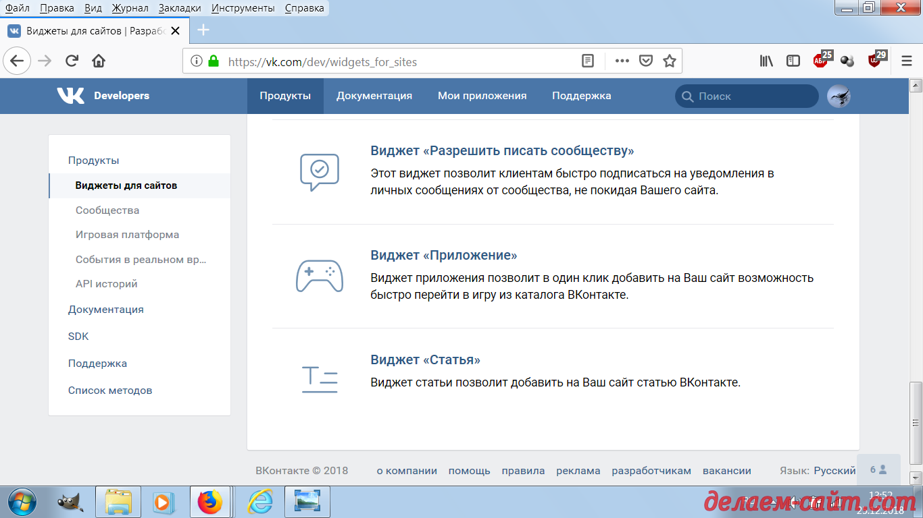The width and height of the screenshot is (923, 518).
Task: Click the вакансии footer link
Action: pyautogui.click(x=727, y=471)
